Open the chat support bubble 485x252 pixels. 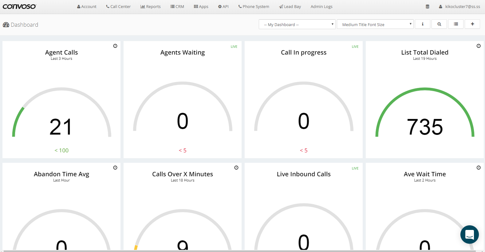470,235
